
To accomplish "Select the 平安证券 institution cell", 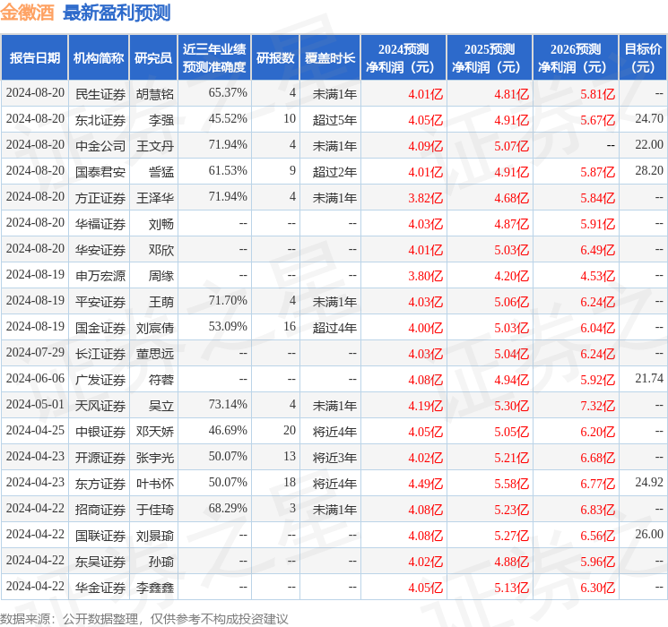I will click(x=100, y=302).
